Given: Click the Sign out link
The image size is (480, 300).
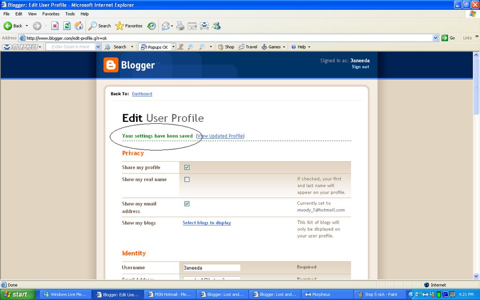Looking at the screenshot, I should 360,67.
